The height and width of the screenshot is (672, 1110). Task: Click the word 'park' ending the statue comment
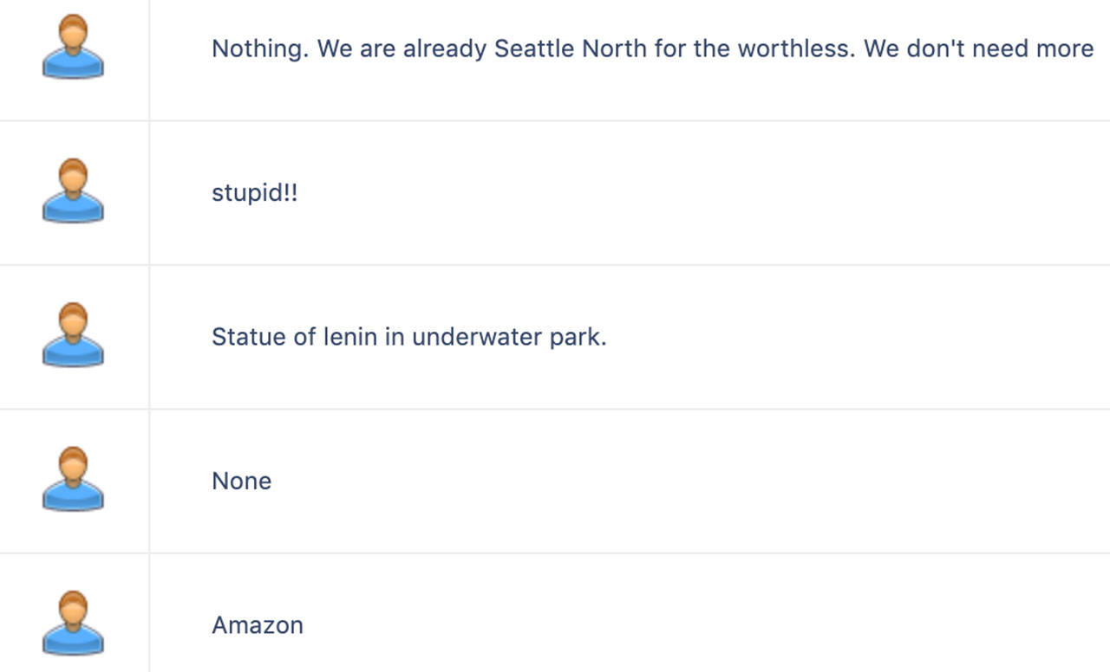pyautogui.click(x=576, y=337)
